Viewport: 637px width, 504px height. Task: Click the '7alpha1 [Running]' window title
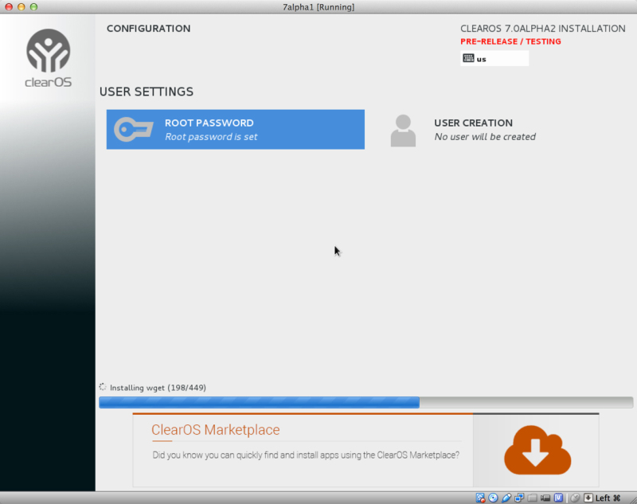pyautogui.click(x=318, y=7)
